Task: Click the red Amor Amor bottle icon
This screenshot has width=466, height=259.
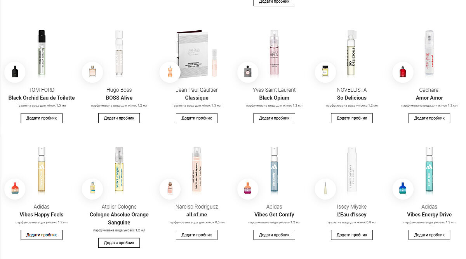Action: coord(403,72)
